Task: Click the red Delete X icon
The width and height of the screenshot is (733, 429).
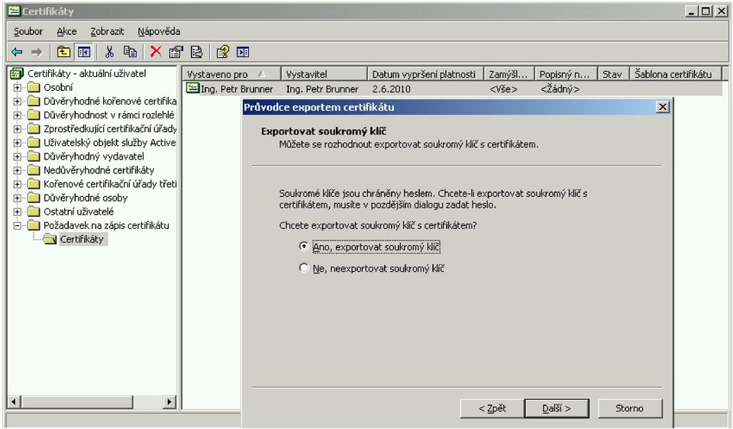Action: [156, 51]
